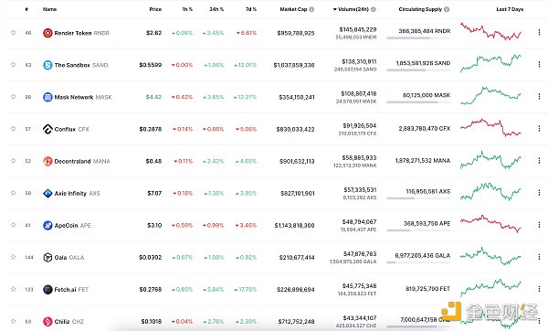Screen dimensions: 548x331
Task: Click the Axie Infinity coin logo
Action: point(47,193)
